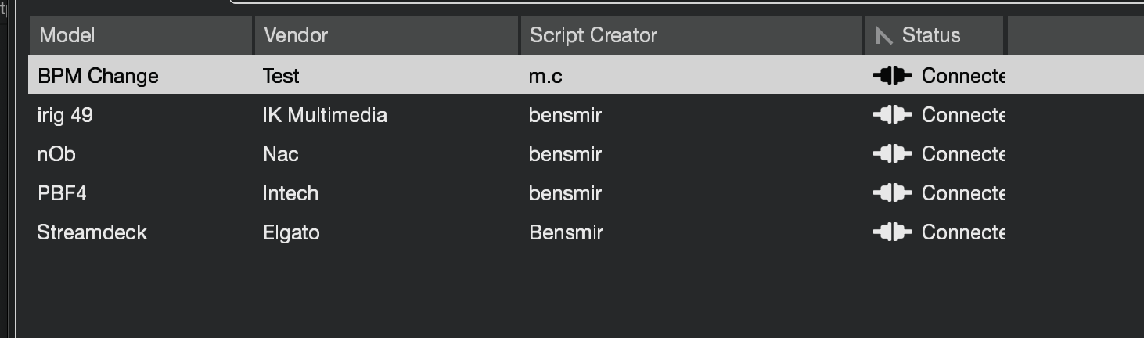The image size is (1144, 338).
Task: Click the connection plug icon for BPM Change
Action: pos(892,76)
